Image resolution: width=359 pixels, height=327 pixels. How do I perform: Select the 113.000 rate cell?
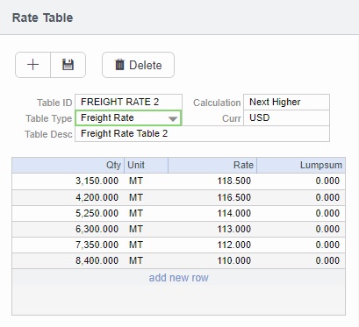pos(212,229)
